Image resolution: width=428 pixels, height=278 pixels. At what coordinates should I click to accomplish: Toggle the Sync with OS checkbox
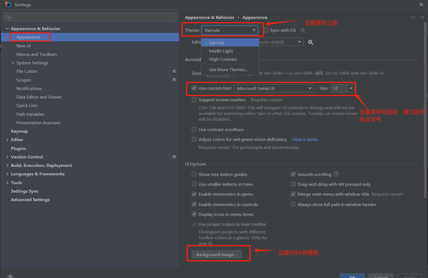click(266, 30)
